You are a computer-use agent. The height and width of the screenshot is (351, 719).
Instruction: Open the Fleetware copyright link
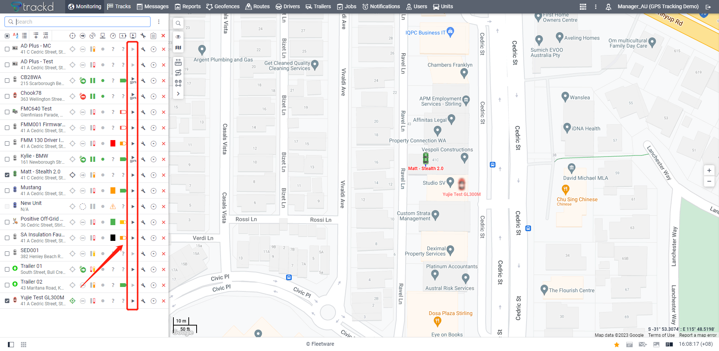tap(320, 344)
